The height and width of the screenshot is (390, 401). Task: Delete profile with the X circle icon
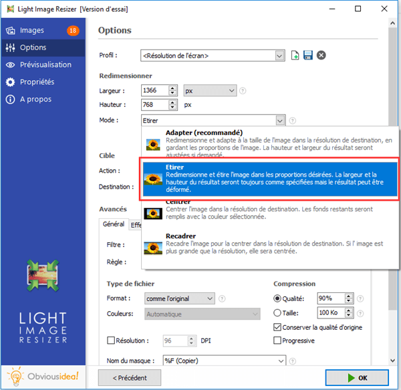321,56
